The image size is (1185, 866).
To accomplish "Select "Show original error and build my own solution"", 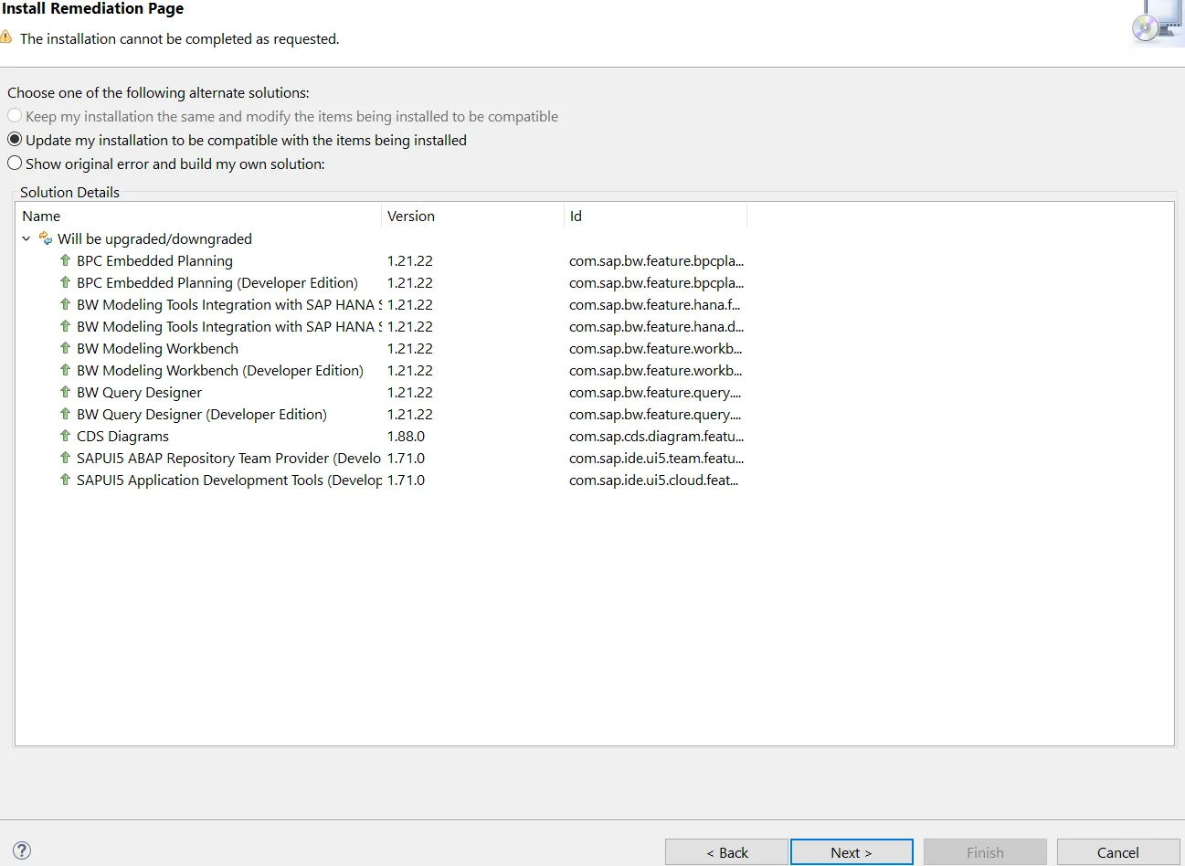I will [x=15, y=163].
